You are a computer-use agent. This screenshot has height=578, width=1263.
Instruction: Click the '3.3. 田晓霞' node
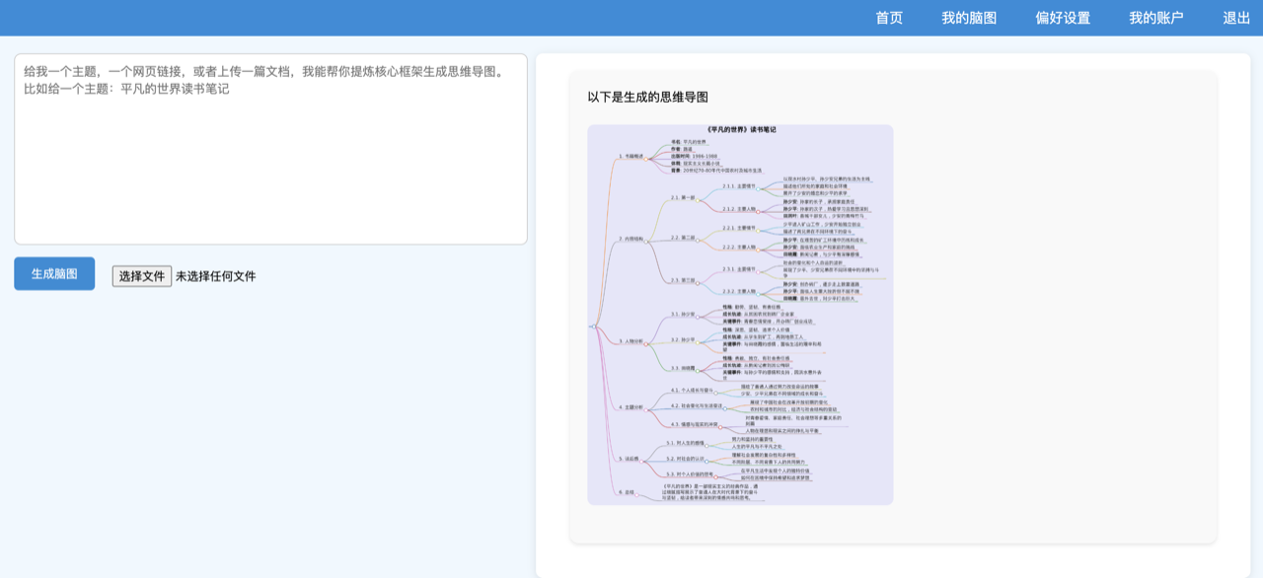pos(684,368)
